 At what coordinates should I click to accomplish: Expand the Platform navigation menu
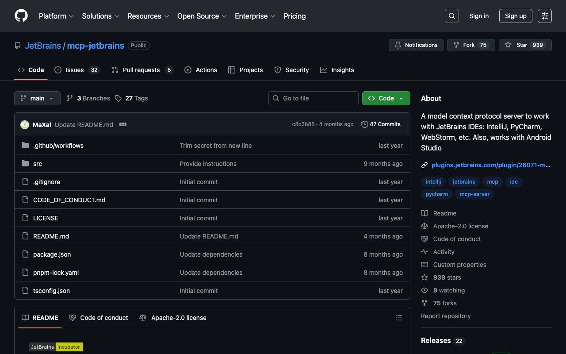(56, 16)
